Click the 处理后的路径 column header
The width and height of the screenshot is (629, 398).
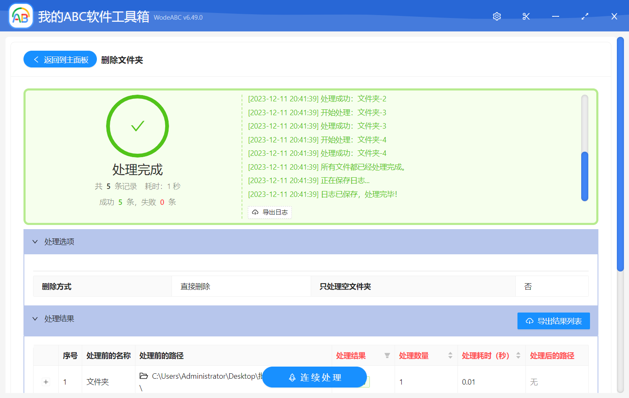[x=552, y=356]
